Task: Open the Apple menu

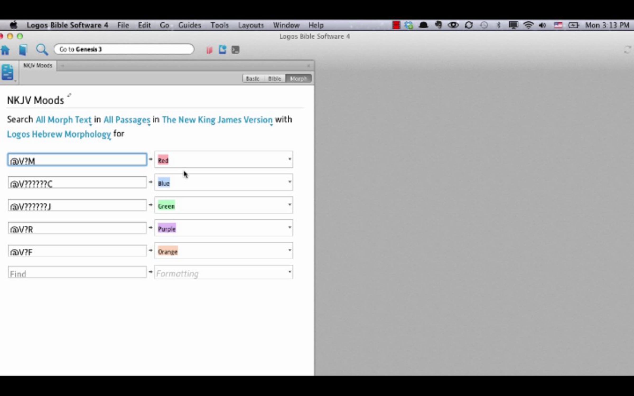Action: 13,25
